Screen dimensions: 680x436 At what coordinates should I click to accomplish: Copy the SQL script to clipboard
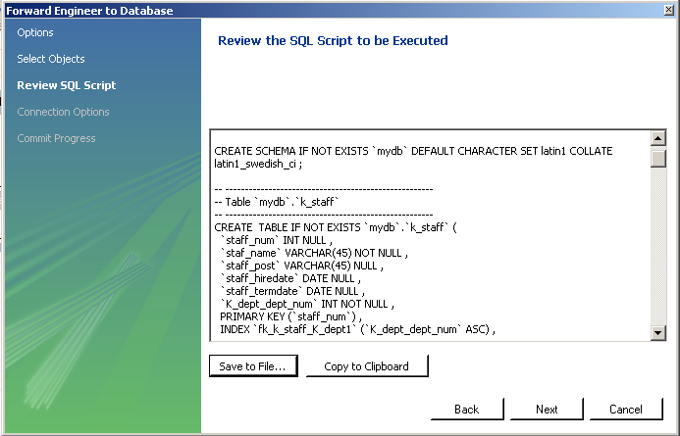367,365
